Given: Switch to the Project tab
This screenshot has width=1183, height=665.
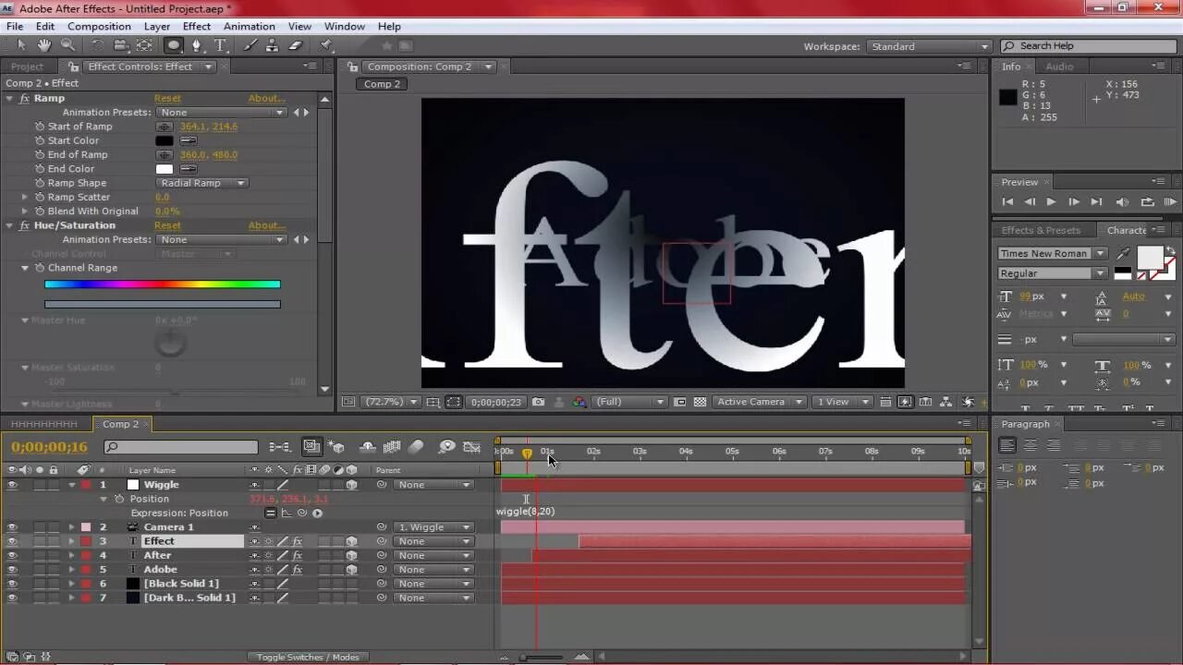Looking at the screenshot, I should pos(27,66).
